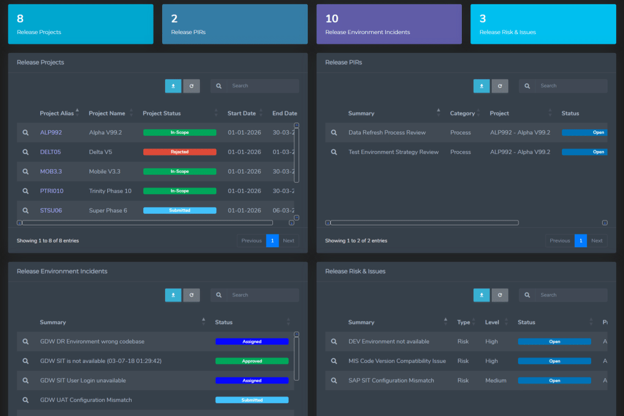The image size is (624, 416).
Task: Go to Next page of Release Projects
Action: pyautogui.click(x=288, y=240)
